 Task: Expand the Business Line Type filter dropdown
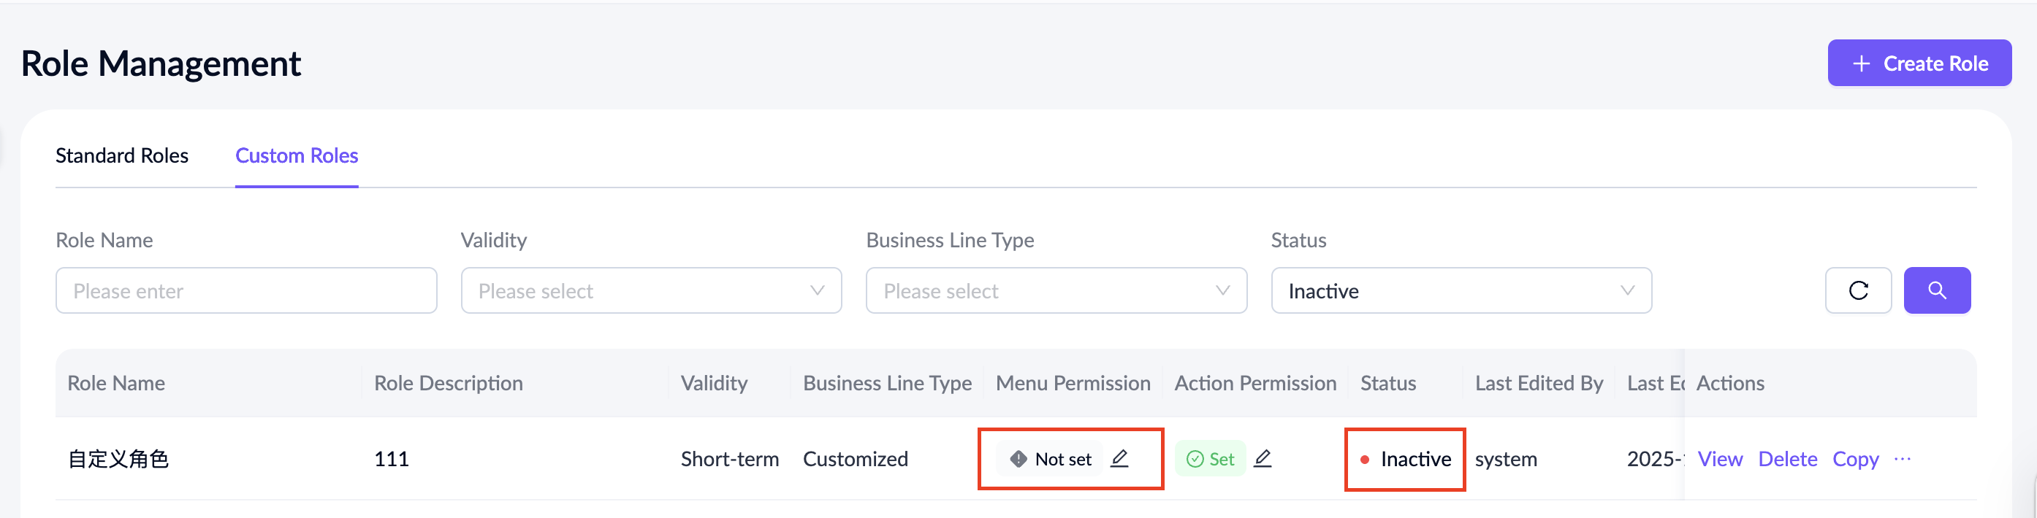[1056, 290]
